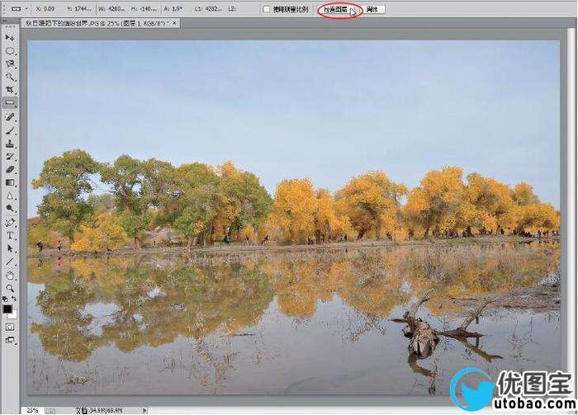The height and width of the screenshot is (415, 578).
Task: Select the Sharpen/Blur tool
Action: pyautogui.click(x=10, y=196)
